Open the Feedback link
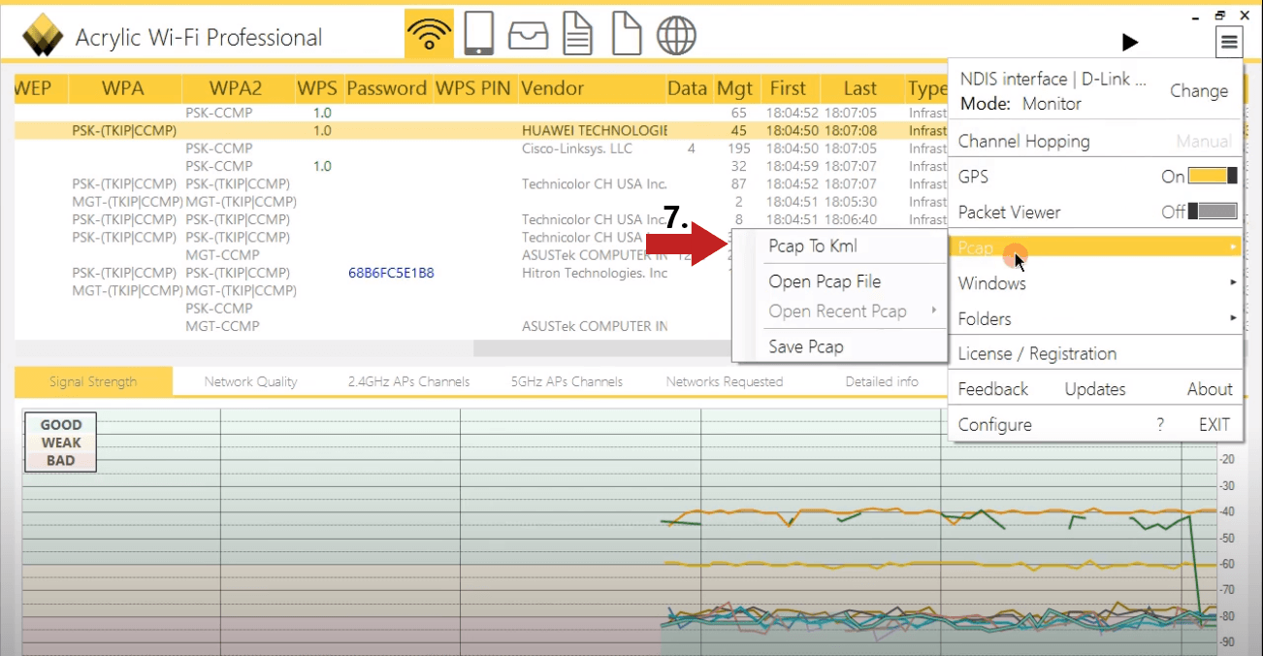This screenshot has width=1263, height=656. pyautogui.click(x=992, y=389)
